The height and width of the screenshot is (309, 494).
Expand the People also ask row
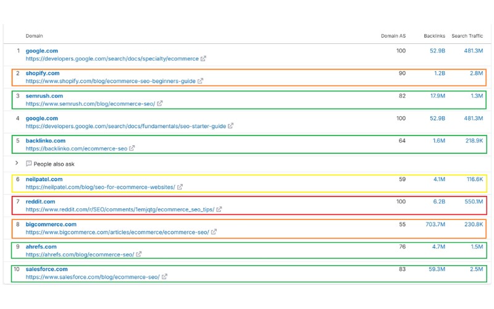point(17,163)
